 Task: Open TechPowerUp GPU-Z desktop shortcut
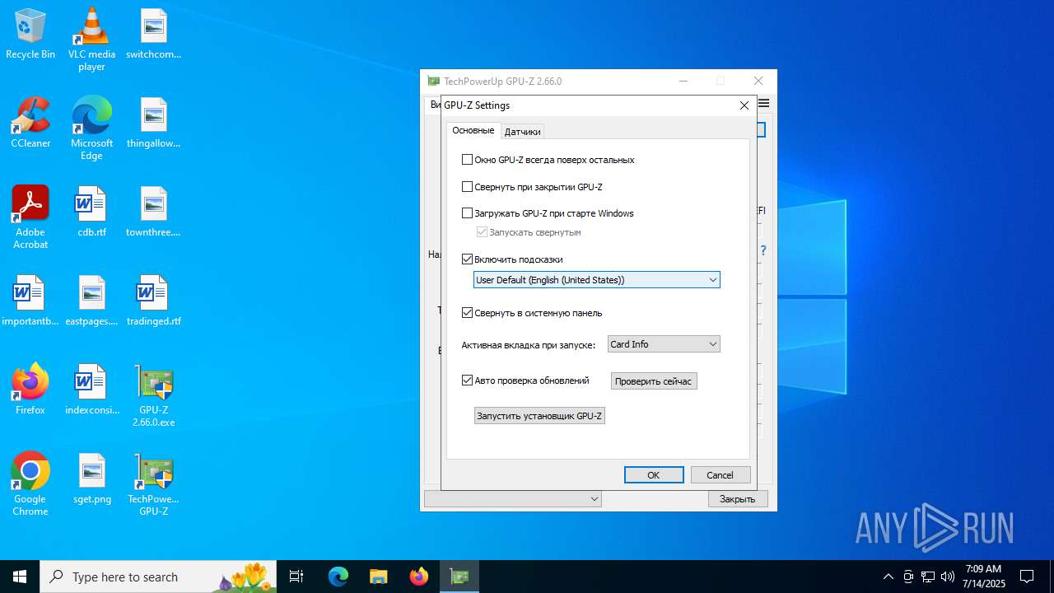[x=153, y=484]
